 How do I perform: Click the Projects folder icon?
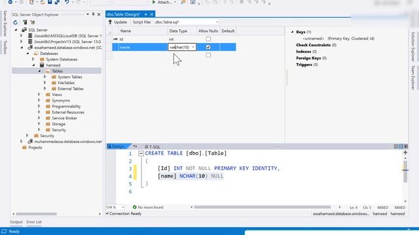[24, 148]
